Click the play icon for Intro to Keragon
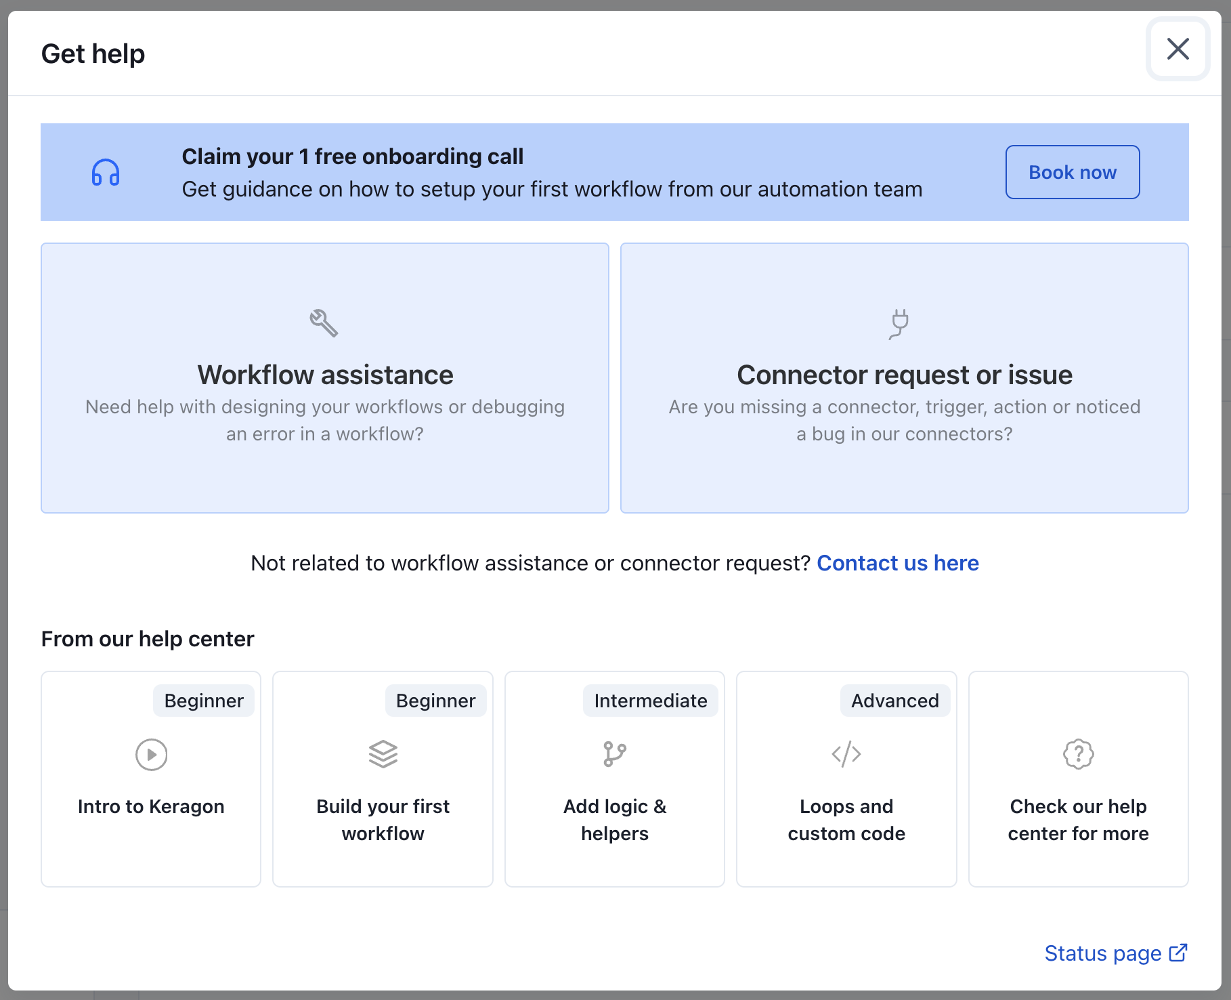This screenshot has width=1231, height=1000. point(151,754)
